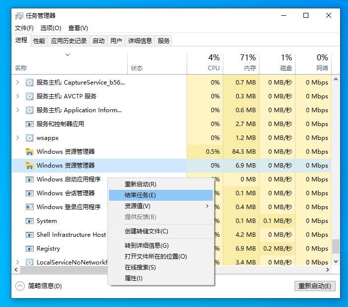Expand the 服务主机: AVCTP 服务 row
This screenshot has height=307, width=348.
[18, 96]
